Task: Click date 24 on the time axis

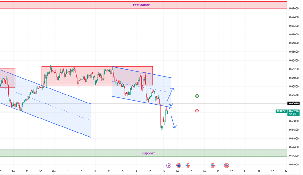Action: pyautogui.click(x=286, y=171)
